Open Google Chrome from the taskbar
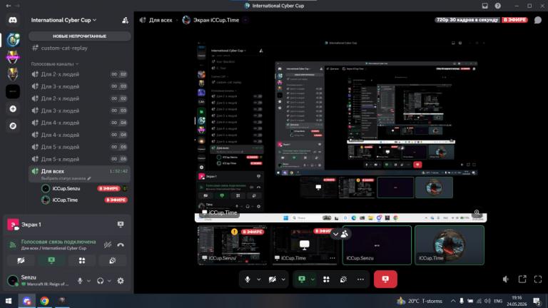This screenshot has width=548, height=308. pyautogui.click(x=44, y=301)
